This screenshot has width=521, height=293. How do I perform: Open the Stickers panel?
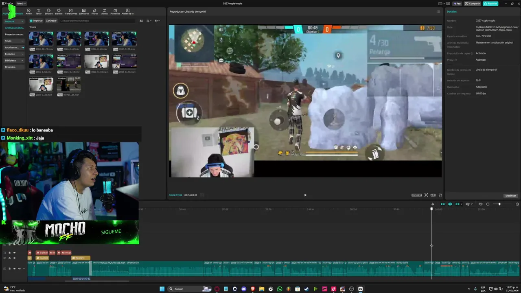(48, 11)
